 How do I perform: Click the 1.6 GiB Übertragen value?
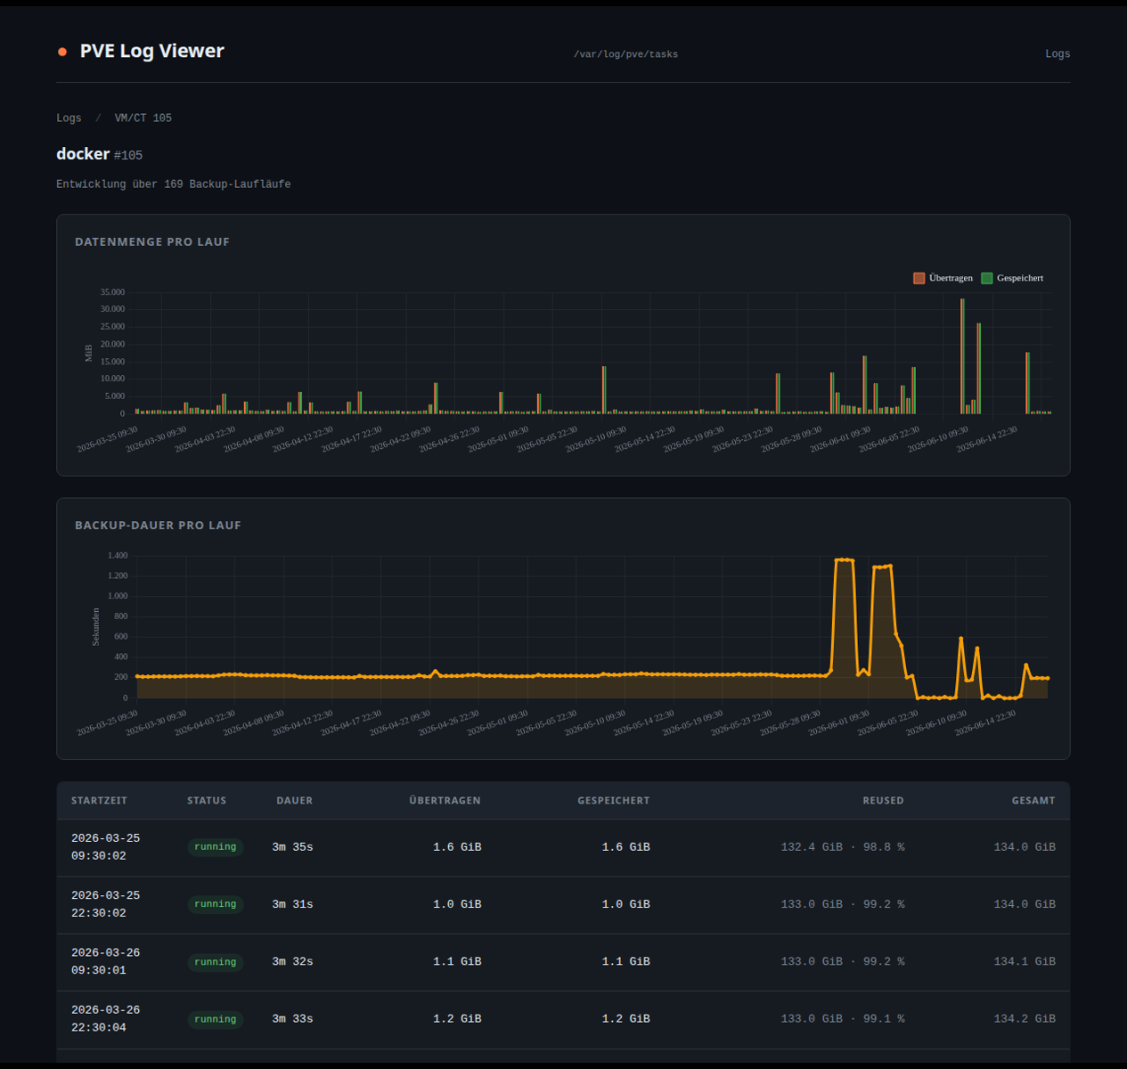(457, 847)
